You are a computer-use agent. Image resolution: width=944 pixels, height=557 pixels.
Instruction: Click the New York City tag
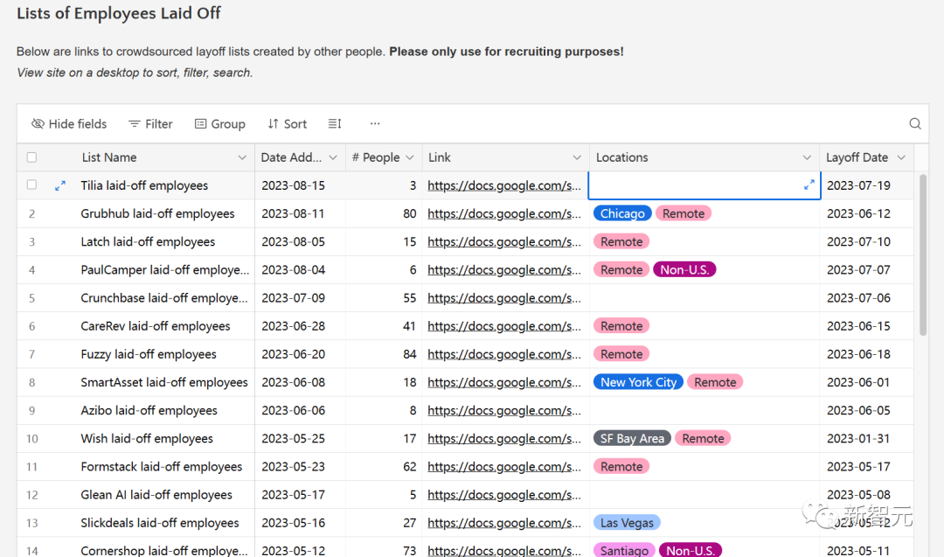[x=638, y=382]
